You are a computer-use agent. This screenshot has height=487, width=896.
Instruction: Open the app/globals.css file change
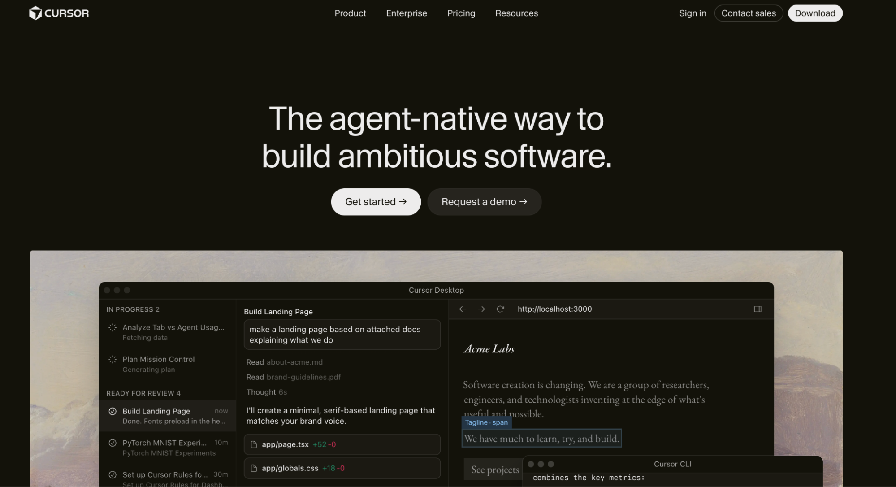coord(342,468)
